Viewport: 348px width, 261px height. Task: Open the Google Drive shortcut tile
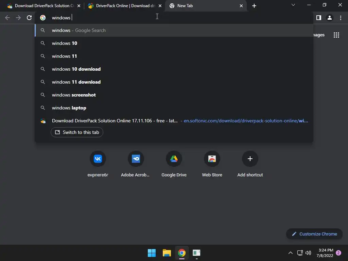coord(174,164)
